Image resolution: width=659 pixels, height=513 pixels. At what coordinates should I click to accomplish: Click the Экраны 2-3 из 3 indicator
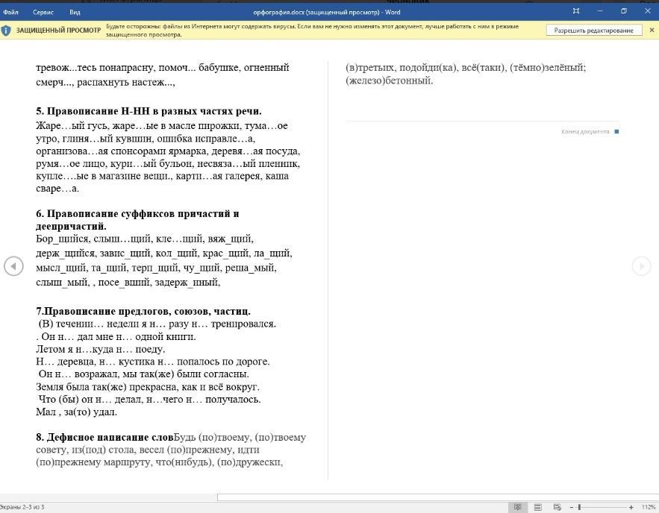point(22,508)
